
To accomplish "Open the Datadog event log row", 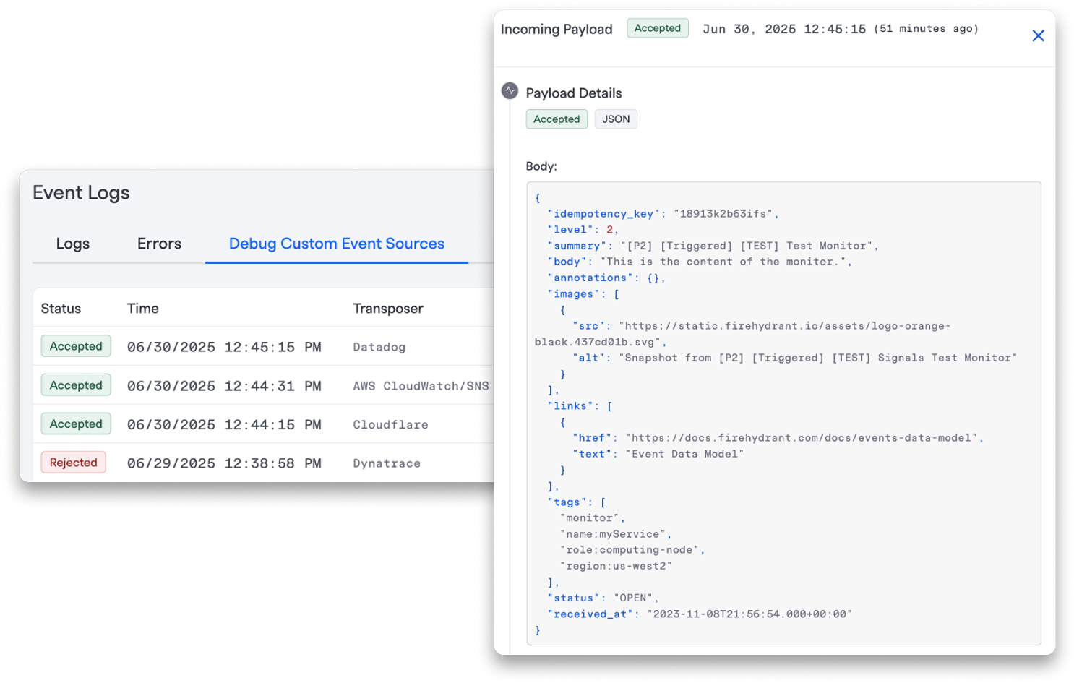I will [x=264, y=346].
